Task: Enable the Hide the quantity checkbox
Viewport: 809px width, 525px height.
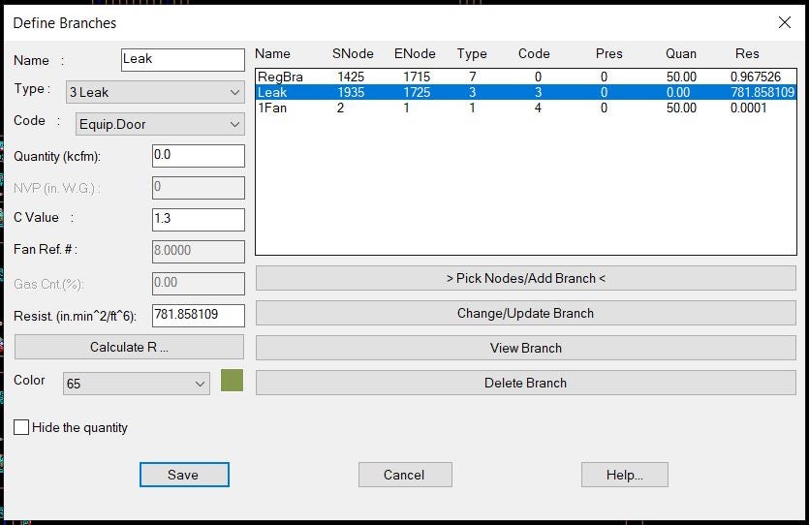Action: [21, 427]
